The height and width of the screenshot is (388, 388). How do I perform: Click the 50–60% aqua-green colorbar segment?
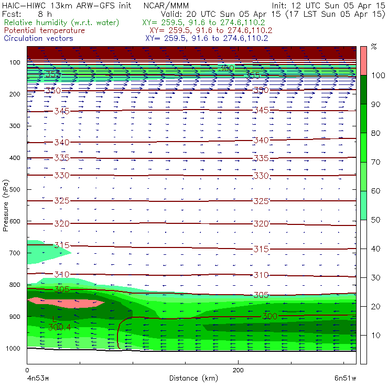[363, 206]
